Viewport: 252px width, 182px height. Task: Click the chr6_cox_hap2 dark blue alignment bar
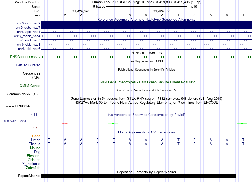pos(147,23)
